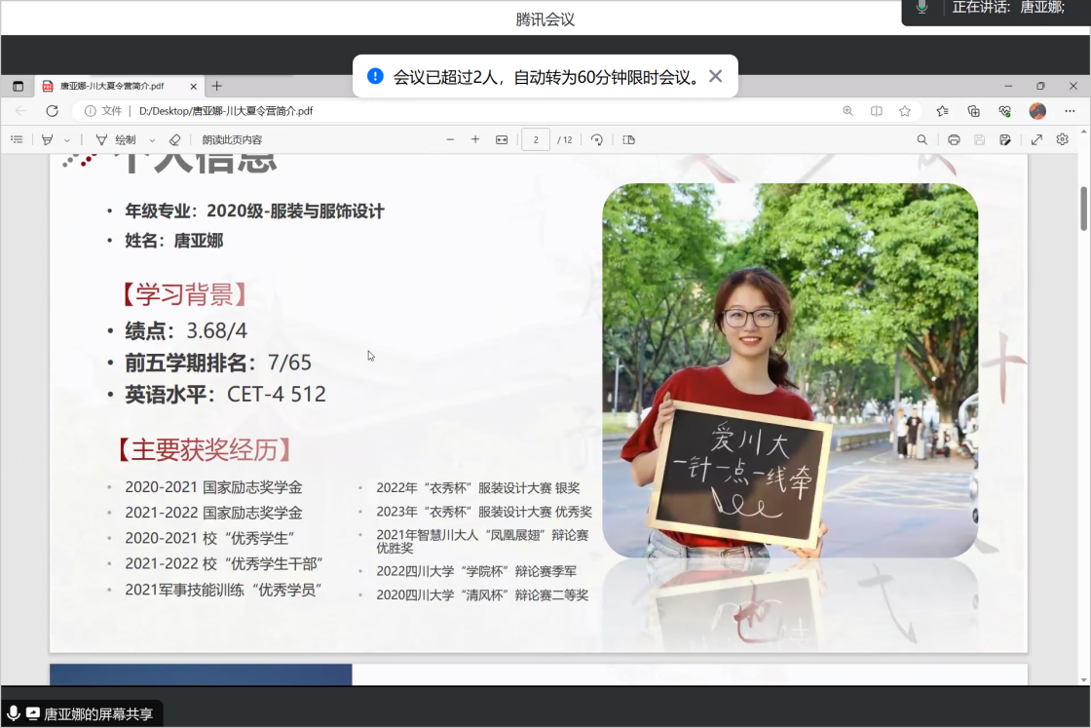This screenshot has height=728, width=1091.
Task: Click the Save As icon in PDF toolbar
Action: (x=1005, y=140)
